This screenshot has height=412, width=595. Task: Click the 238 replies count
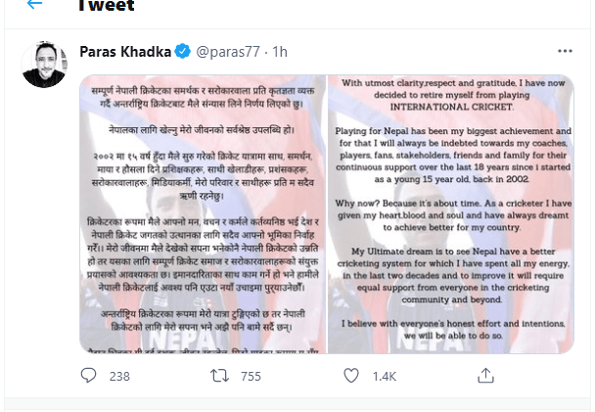point(119,376)
